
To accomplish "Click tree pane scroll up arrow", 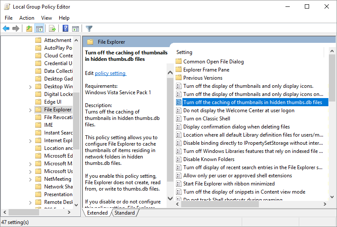I will coord(76,40).
